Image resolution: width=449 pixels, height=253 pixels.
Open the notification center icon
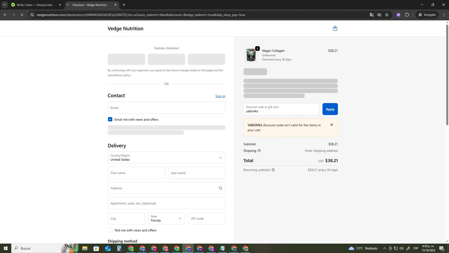[x=442, y=249]
